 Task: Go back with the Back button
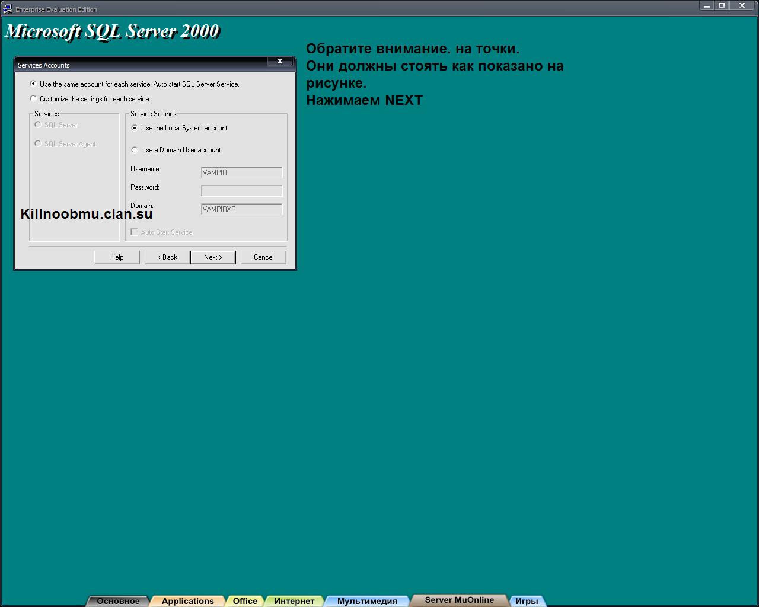[167, 257]
